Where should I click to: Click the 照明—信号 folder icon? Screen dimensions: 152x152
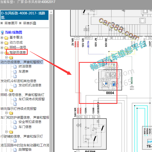click(x=6, y=48)
